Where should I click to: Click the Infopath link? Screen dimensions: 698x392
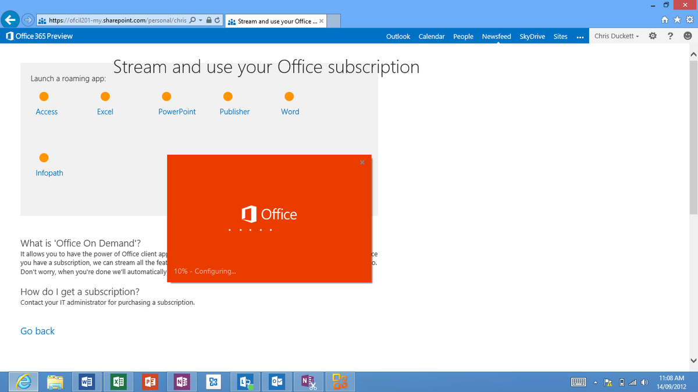click(x=49, y=173)
